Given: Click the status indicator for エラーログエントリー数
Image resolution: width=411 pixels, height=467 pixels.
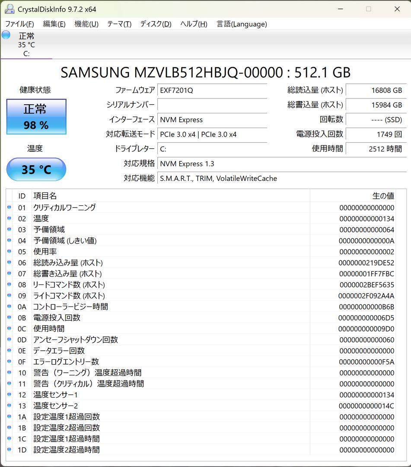Looking at the screenshot, I should click(x=10, y=361).
